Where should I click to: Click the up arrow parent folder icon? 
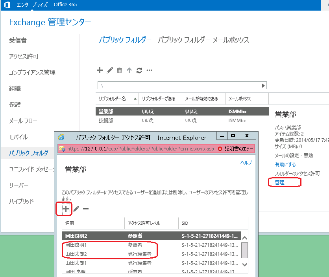pyautogui.click(x=129, y=71)
